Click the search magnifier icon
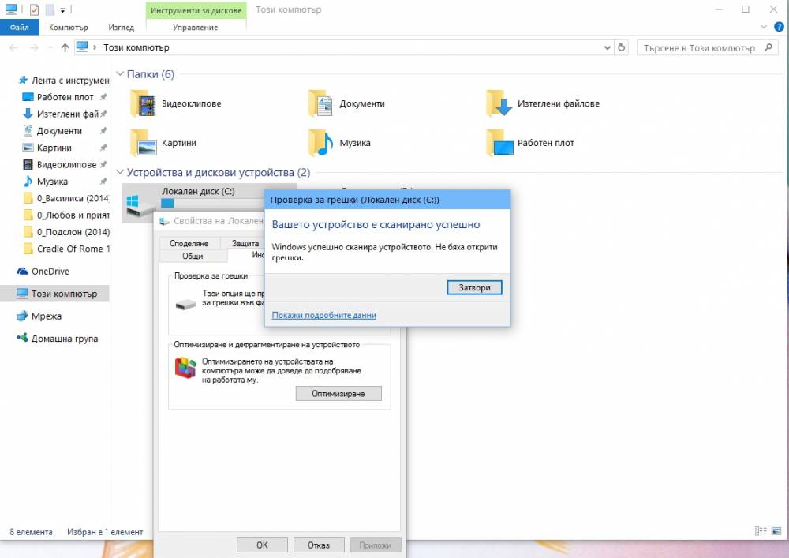Screen dimensions: 789x558 pyautogui.click(x=768, y=48)
